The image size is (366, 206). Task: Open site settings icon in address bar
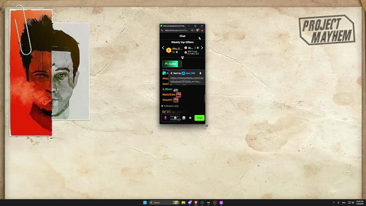click(x=162, y=30)
